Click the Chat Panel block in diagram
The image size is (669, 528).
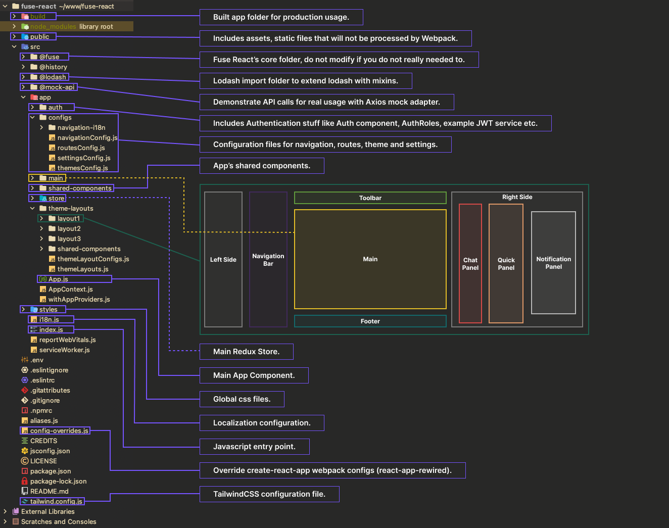470,263
